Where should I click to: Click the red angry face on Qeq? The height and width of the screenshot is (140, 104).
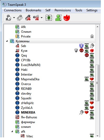coord(87,55)
